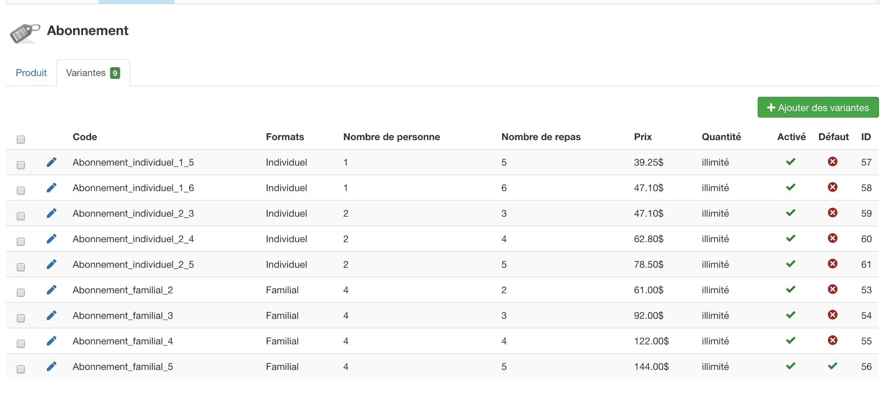
Task: Check the Abonnement_individuel_2_5 row checkbox
Action: point(21,267)
